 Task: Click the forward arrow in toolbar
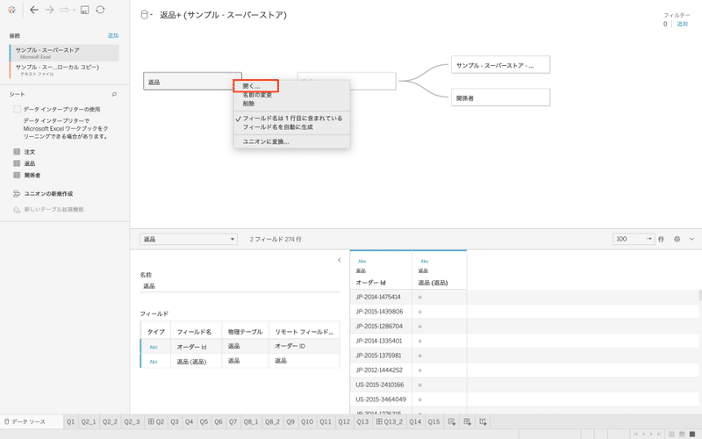coord(49,10)
